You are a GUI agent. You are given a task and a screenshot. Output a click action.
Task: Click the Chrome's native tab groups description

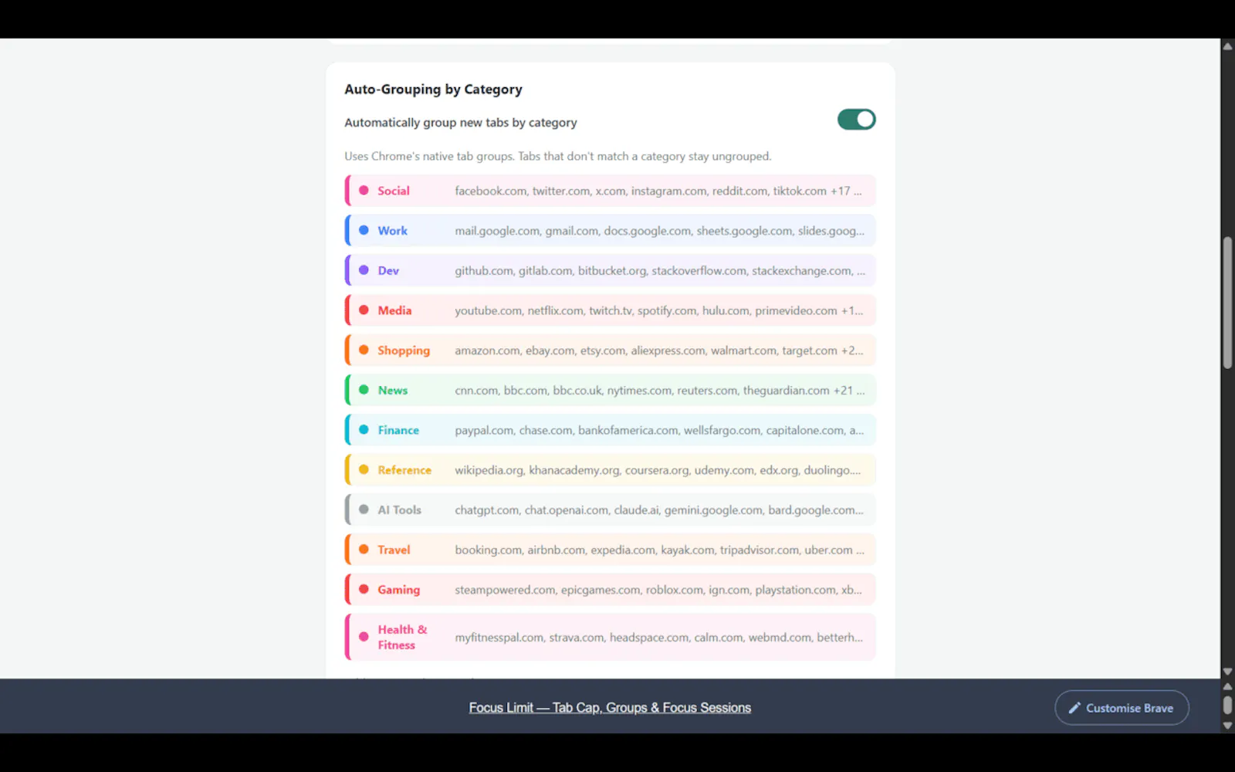(x=558, y=157)
